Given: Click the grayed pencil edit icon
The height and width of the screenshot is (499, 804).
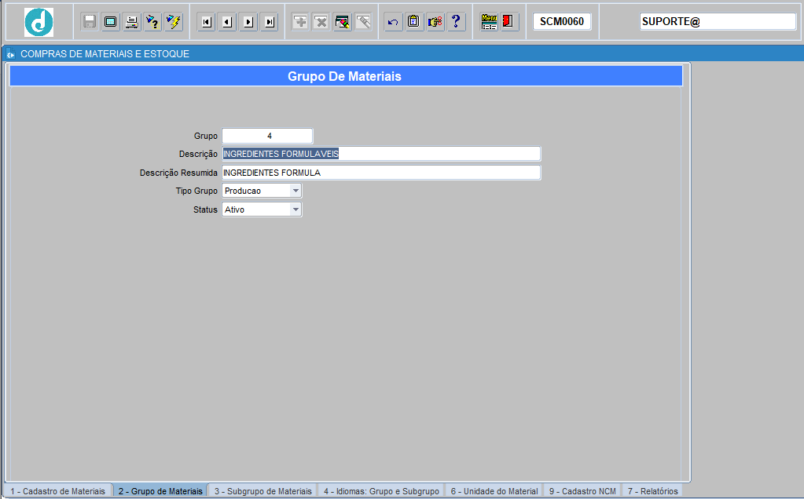Looking at the screenshot, I should [364, 22].
